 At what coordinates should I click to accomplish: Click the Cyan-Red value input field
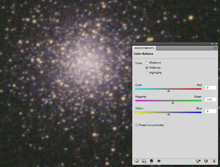pos(211,88)
